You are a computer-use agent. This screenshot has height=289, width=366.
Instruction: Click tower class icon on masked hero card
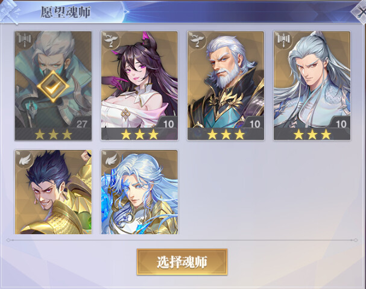point(24,40)
